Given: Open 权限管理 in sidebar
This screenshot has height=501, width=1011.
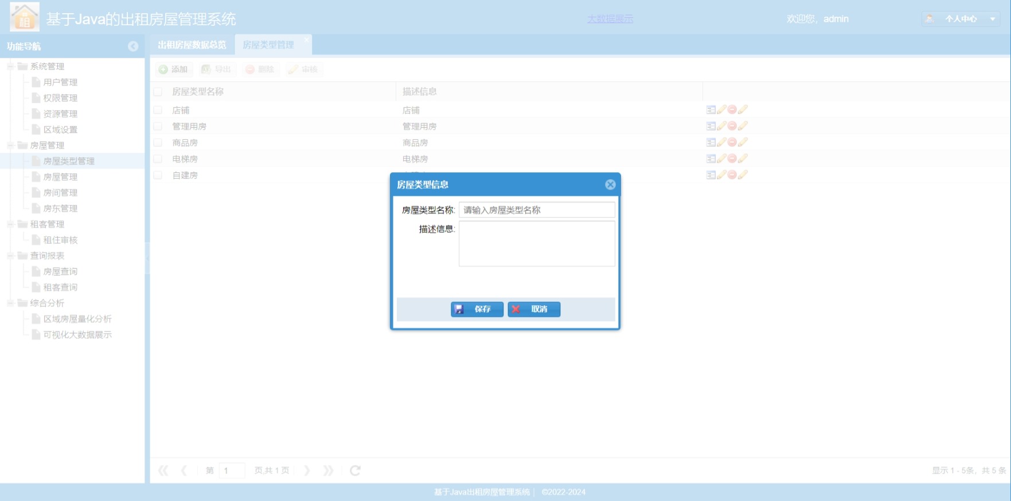Looking at the screenshot, I should (60, 98).
